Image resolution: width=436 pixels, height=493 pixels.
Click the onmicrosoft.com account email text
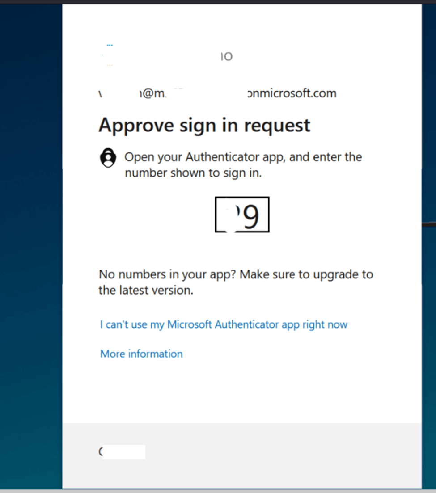pyautogui.click(x=217, y=93)
